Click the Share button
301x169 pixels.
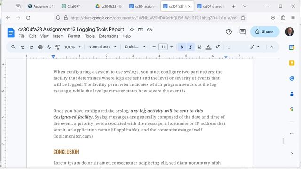[265, 31]
